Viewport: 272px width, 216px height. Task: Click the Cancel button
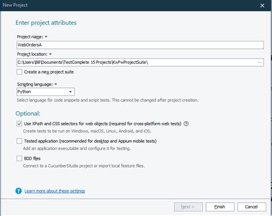click(252, 207)
